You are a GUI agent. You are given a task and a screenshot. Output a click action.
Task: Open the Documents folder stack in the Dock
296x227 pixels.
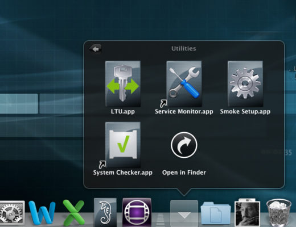click(216, 213)
